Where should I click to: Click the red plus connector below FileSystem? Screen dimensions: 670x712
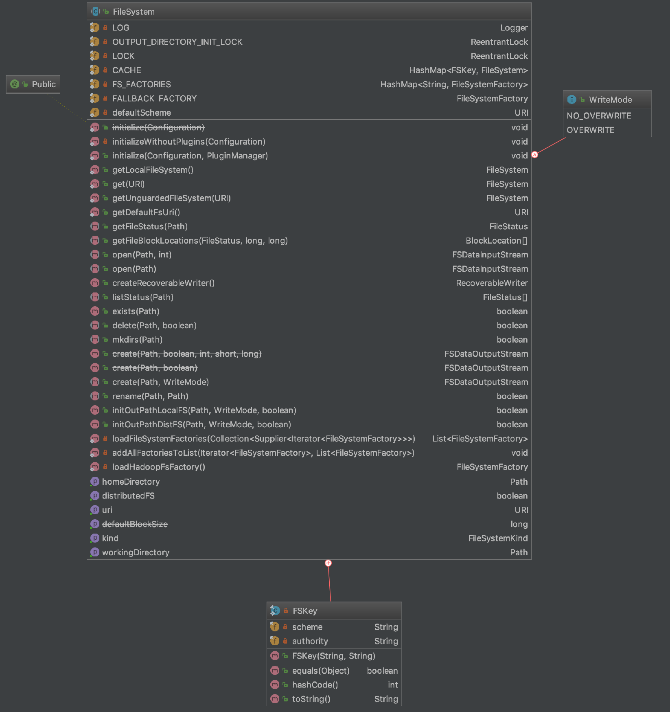pyautogui.click(x=328, y=563)
